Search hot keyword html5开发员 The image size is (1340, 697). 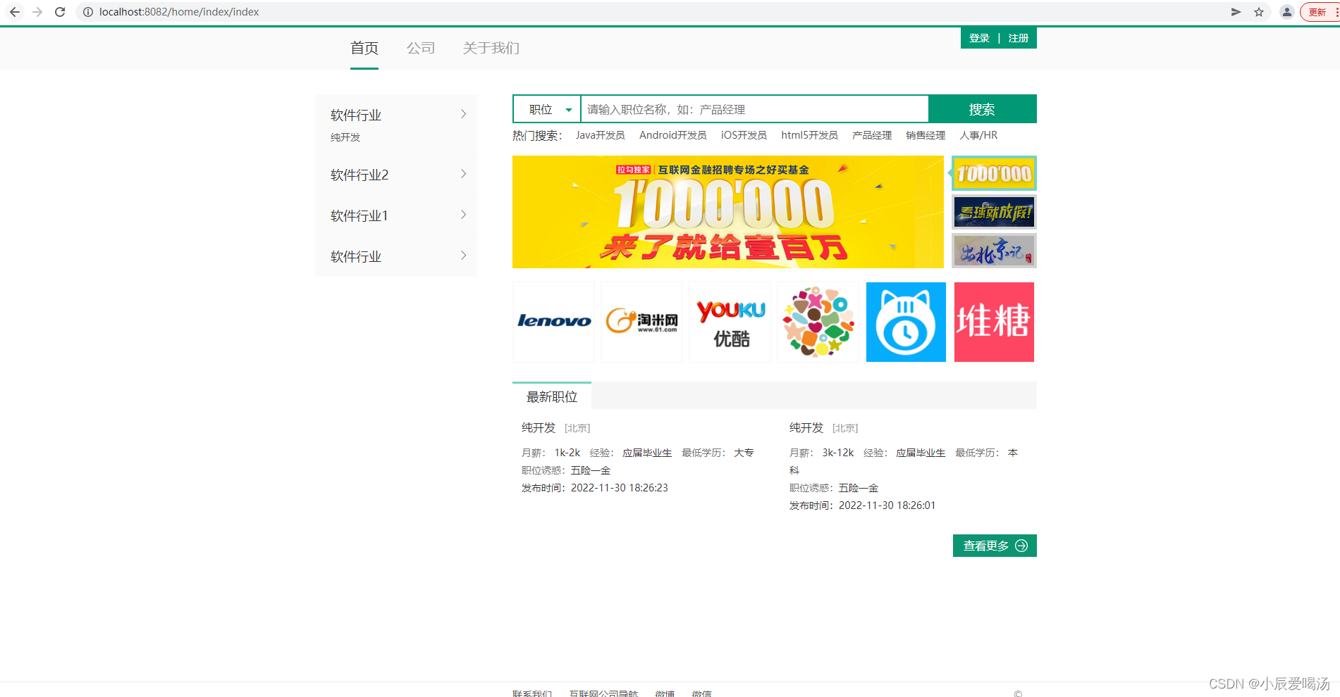tap(809, 135)
